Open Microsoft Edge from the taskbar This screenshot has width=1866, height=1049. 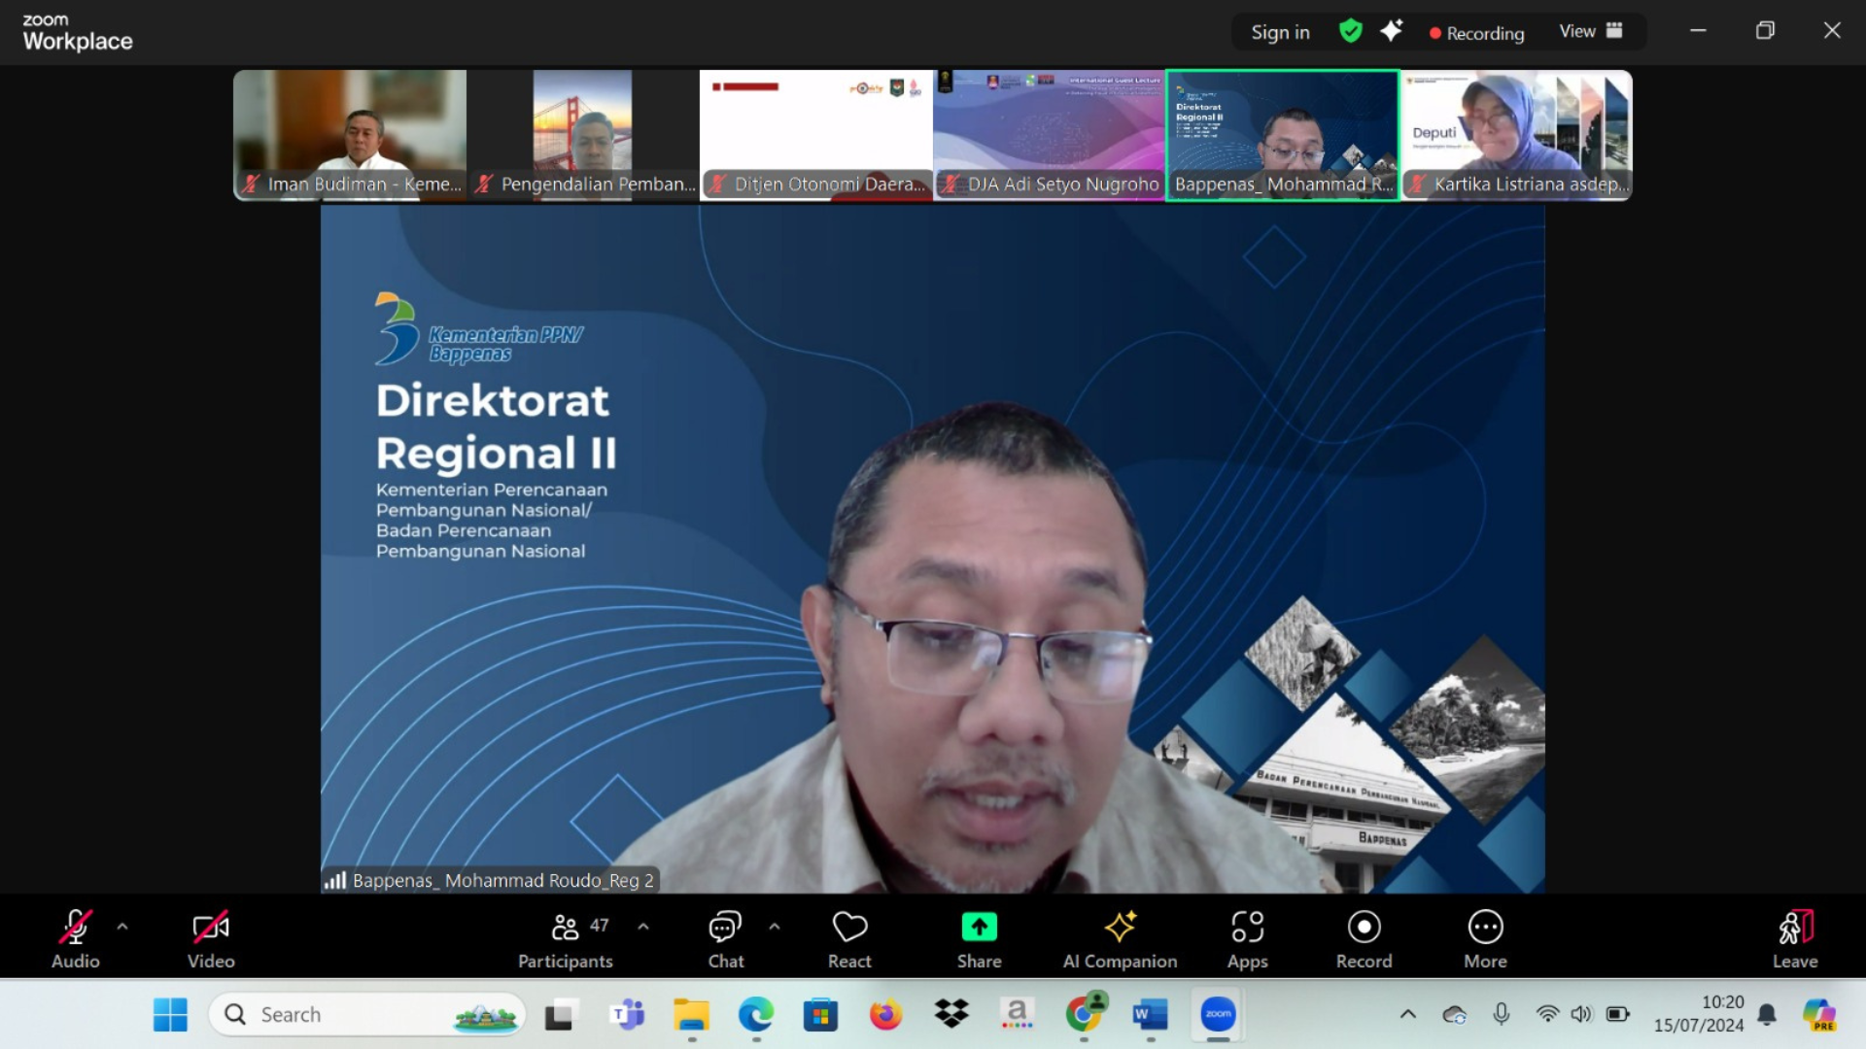[x=755, y=1015]
